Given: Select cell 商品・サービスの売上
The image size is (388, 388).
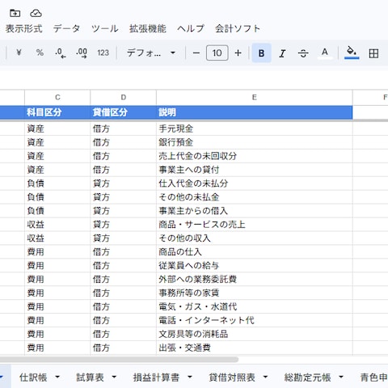Looking at the screenshot, I should [x=255, y=225].
